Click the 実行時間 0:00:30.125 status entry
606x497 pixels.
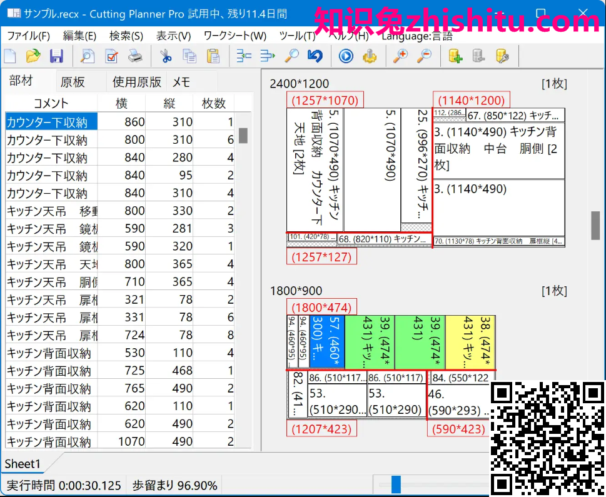[64, 485]
